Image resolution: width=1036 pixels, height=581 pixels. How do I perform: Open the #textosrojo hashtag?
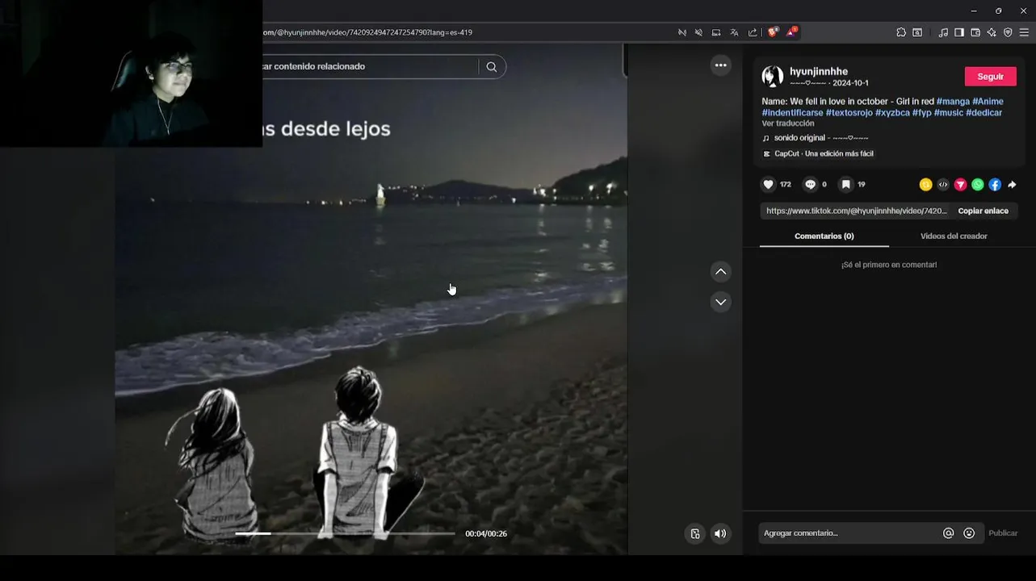[x=849, y=112]
